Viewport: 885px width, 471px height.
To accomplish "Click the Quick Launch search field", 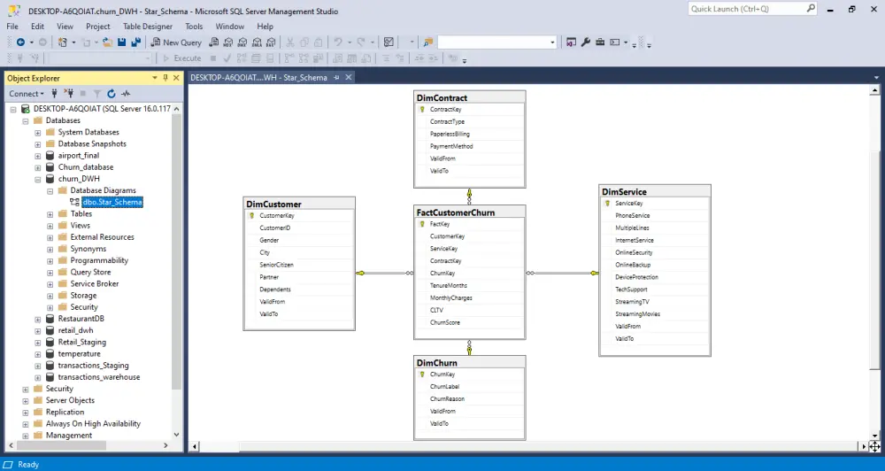I will point(747,9).
